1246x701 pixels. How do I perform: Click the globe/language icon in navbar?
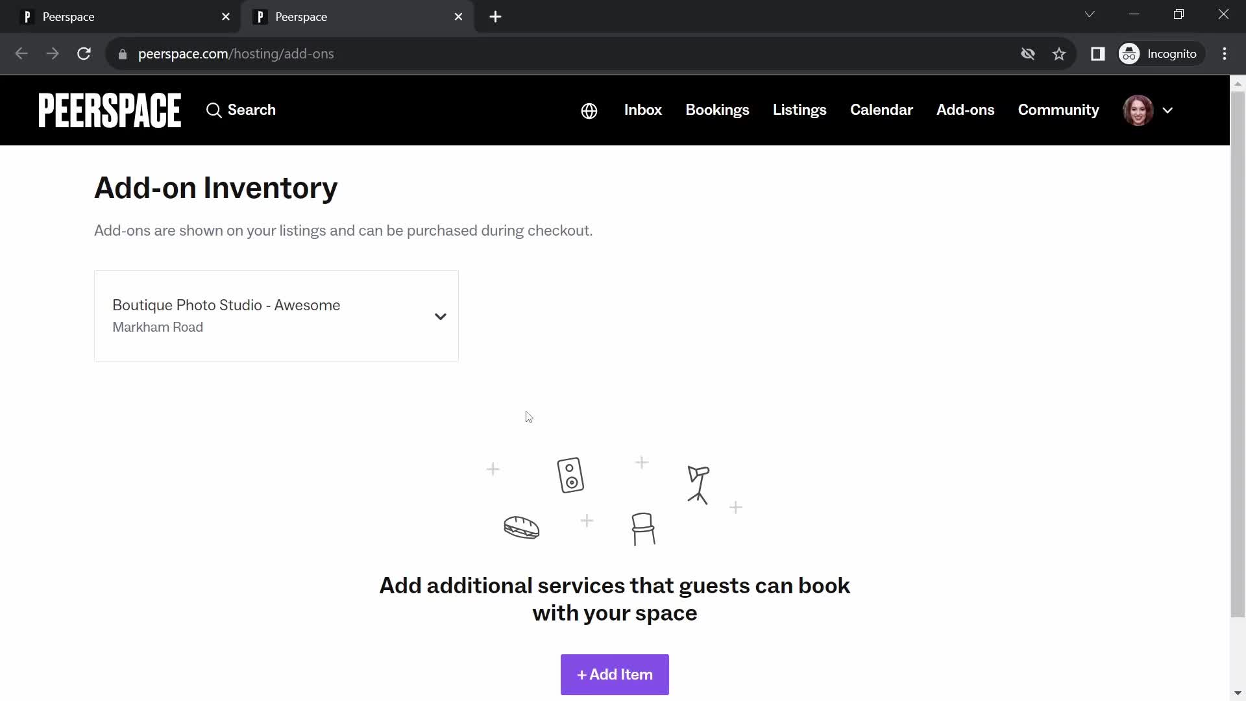coord(589,110)
